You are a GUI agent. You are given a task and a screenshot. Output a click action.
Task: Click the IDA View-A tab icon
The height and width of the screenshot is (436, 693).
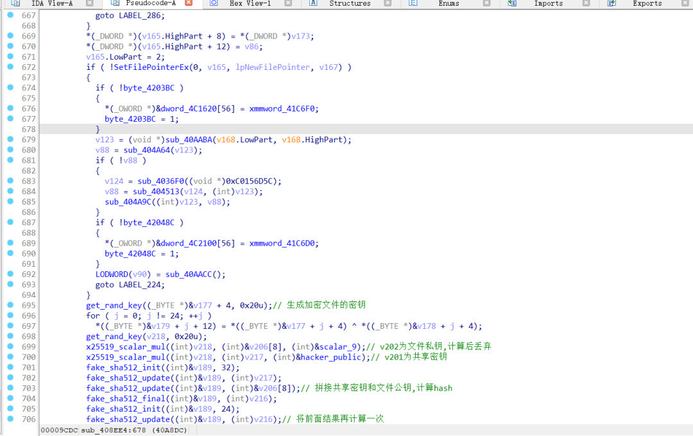tap(15, 3)
